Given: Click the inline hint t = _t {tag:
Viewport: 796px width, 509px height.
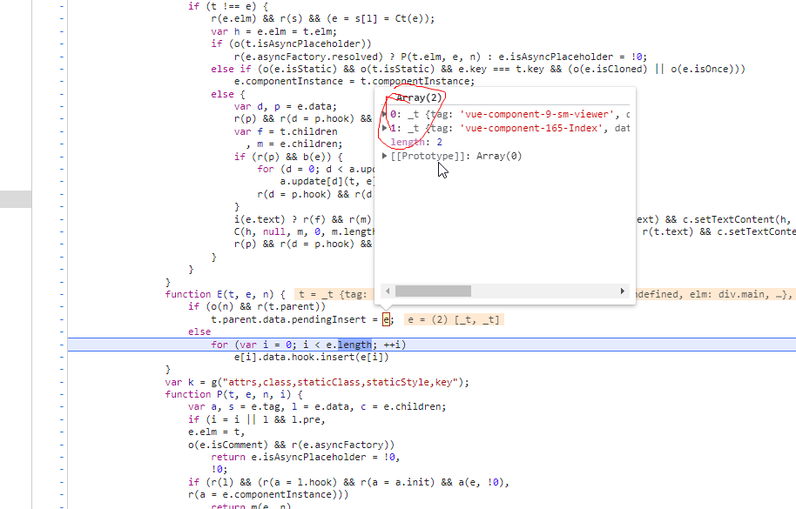Looking at the screenshot, I should click(334, 295).
